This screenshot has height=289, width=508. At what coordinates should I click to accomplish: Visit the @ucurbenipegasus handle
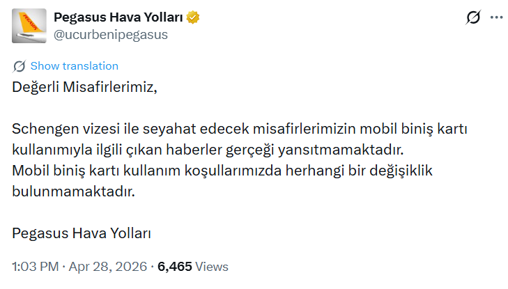[111, 34]
